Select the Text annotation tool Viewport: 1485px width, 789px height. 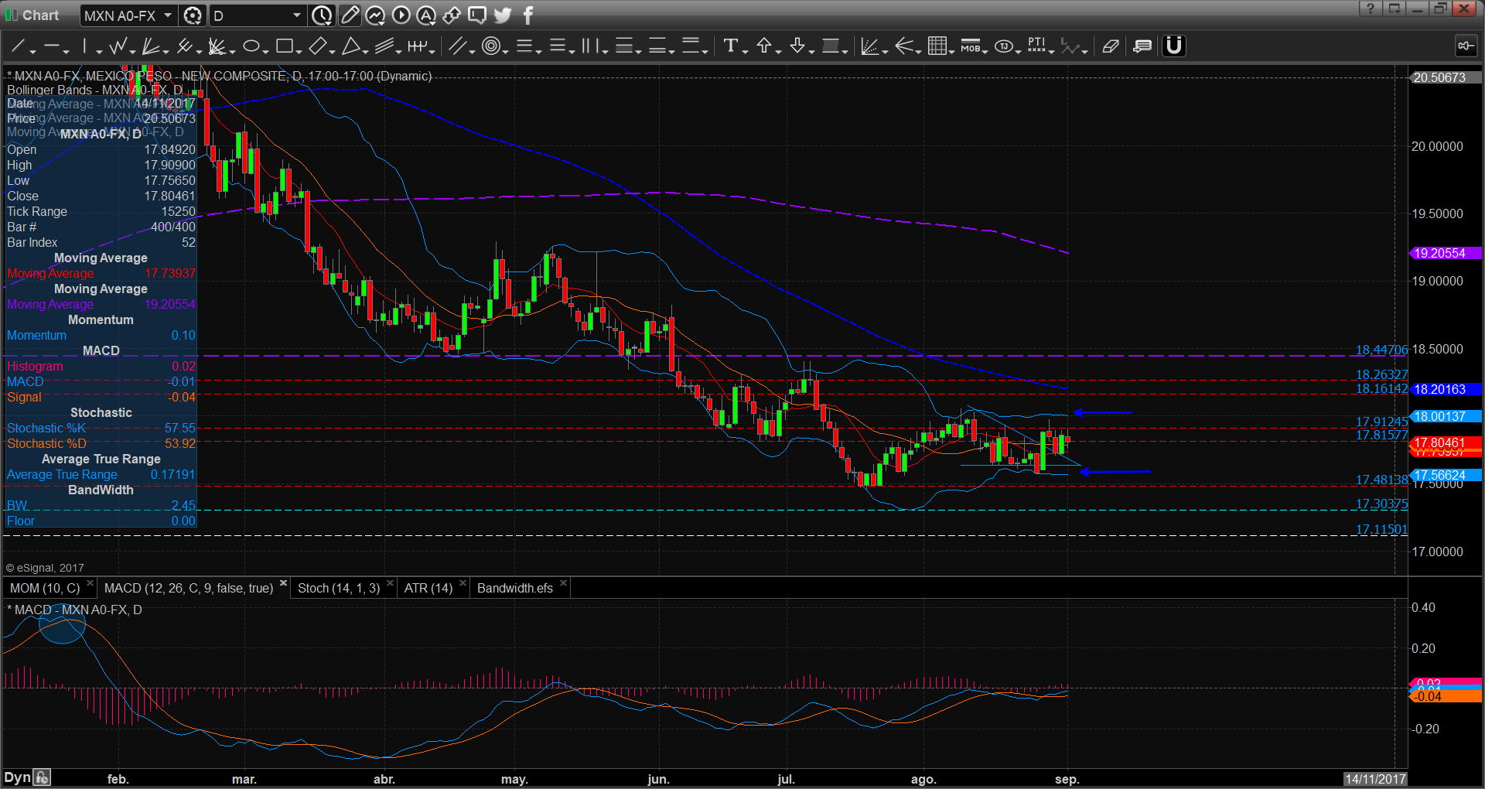tap(730, 46)
